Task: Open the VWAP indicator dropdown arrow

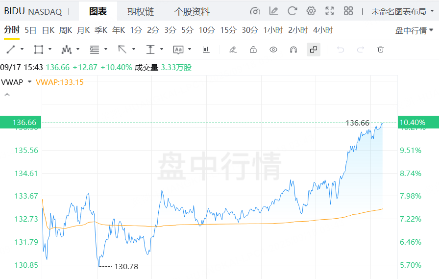Action: click(x=30, y=82)
